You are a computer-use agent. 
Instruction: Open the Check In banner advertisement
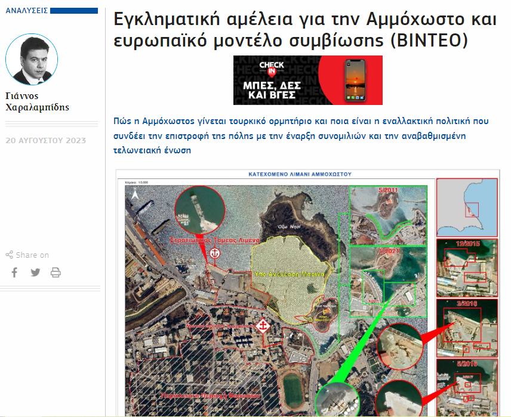[307, 80]
